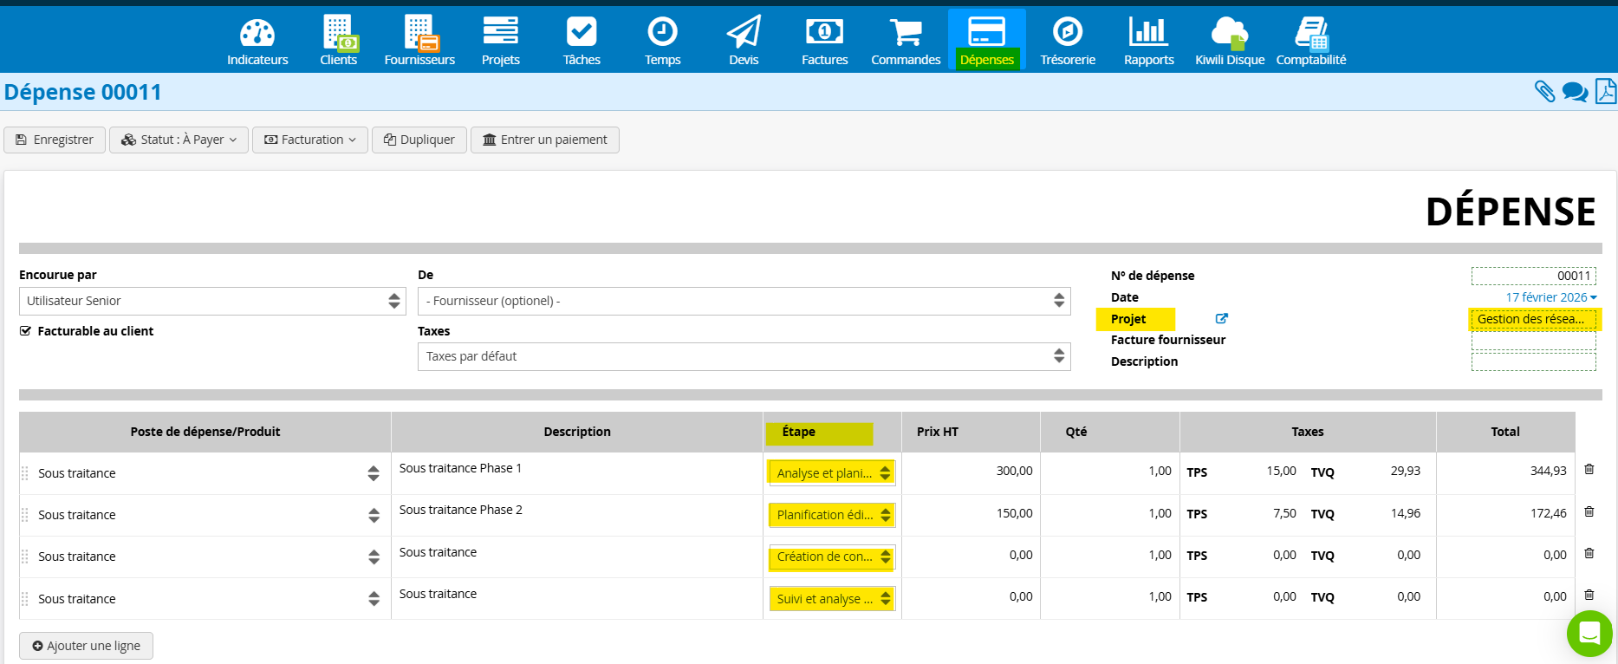Export the expense as PDF

coord(1605,92)
